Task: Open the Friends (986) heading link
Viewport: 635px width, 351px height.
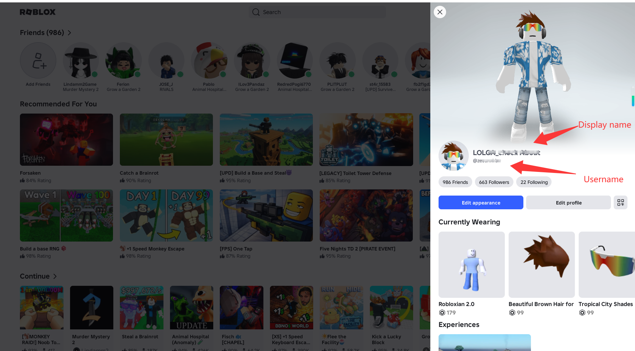Action: tap(42, 33)
